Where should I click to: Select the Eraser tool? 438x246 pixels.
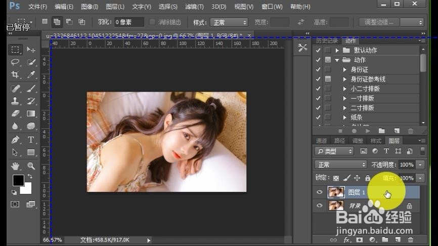tap(15, 113)
